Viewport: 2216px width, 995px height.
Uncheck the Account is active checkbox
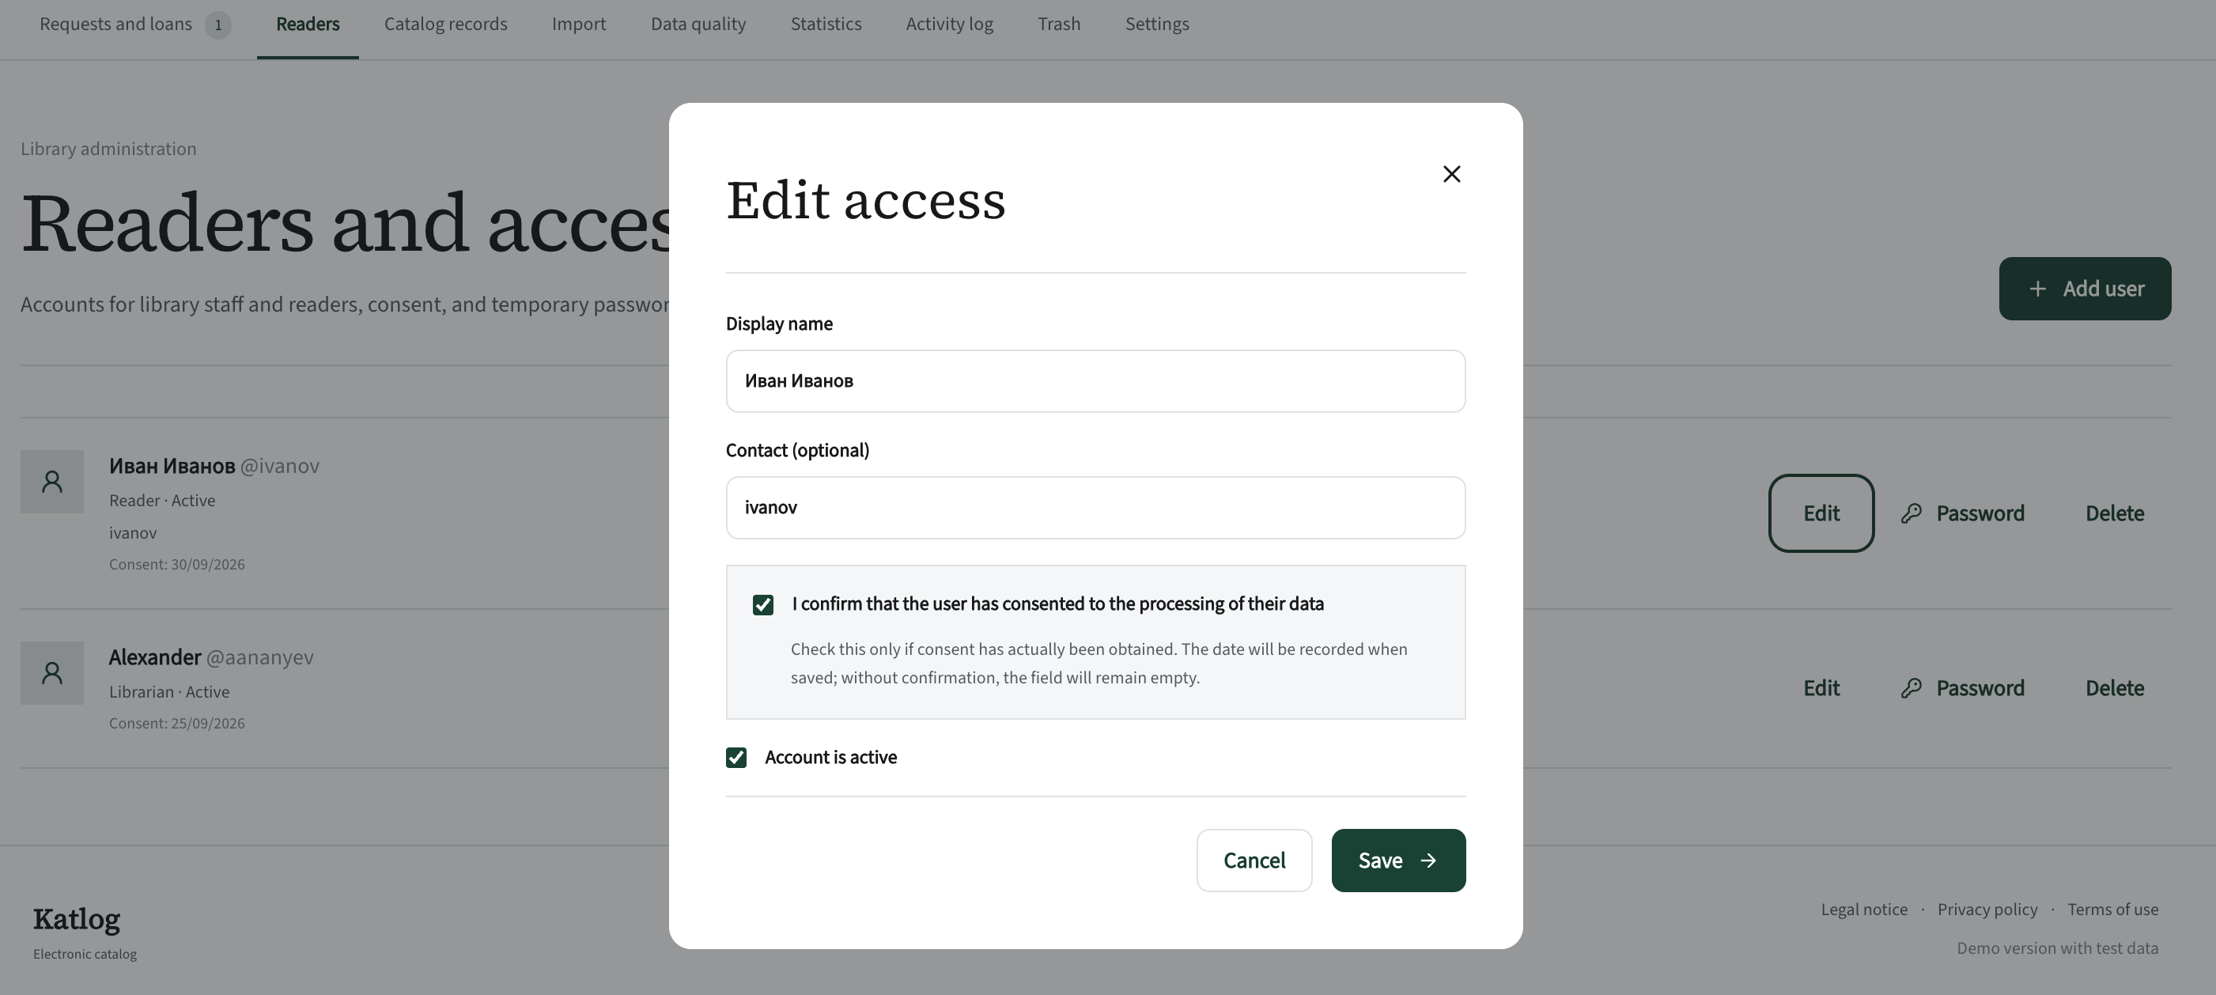tap(736, 758)
